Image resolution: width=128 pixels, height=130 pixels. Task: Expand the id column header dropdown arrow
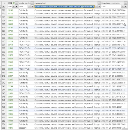click(16, 3)
